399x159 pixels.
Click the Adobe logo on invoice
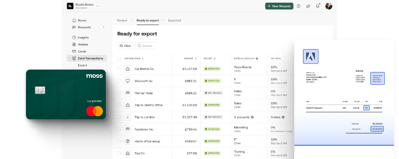(311, 56)
